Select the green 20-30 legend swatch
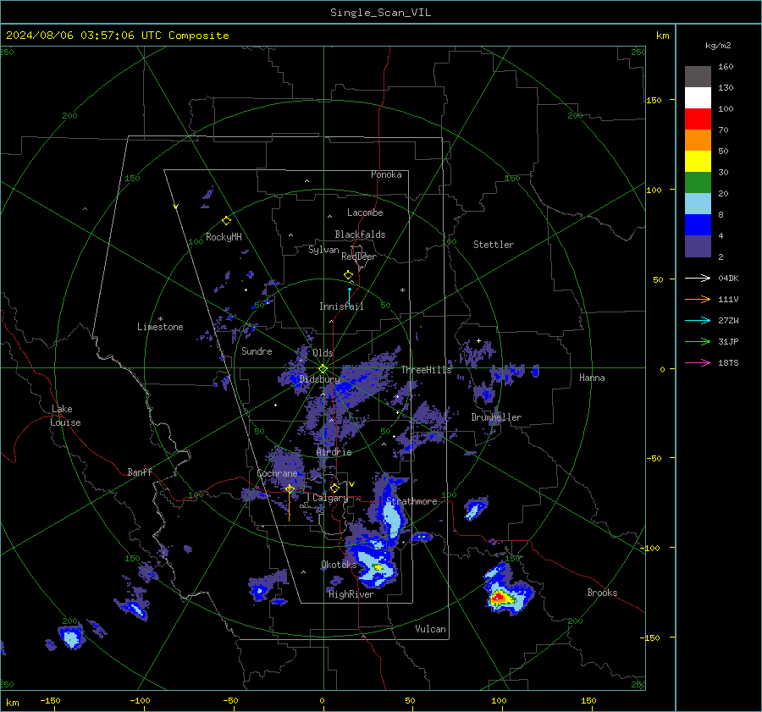The height and width of the screenshot is (712, 762). click(698, 183)
